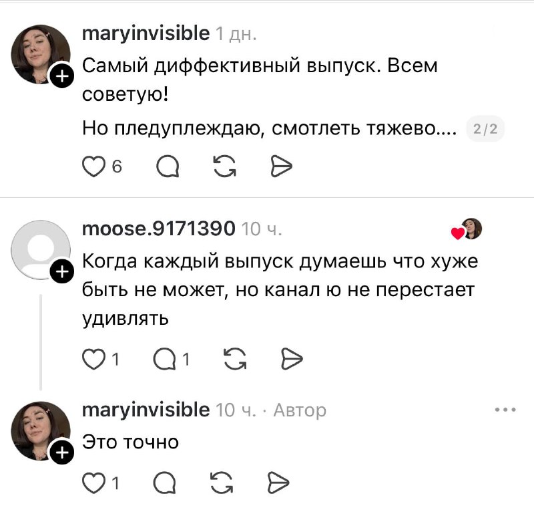The image size is (534, 514).
Task: Like maryinvisible's first comment with the heart icon
Action: point(95,168)
